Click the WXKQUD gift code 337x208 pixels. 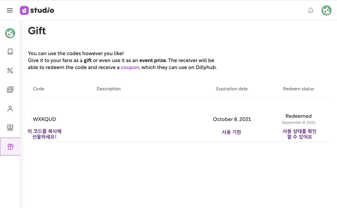click(x=44, y=119)
